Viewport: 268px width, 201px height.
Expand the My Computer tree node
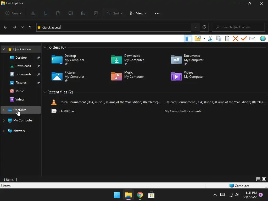coord(4,120)
